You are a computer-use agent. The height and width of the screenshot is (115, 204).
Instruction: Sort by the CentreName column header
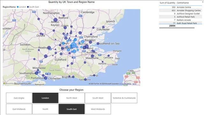tap(183, 3)
